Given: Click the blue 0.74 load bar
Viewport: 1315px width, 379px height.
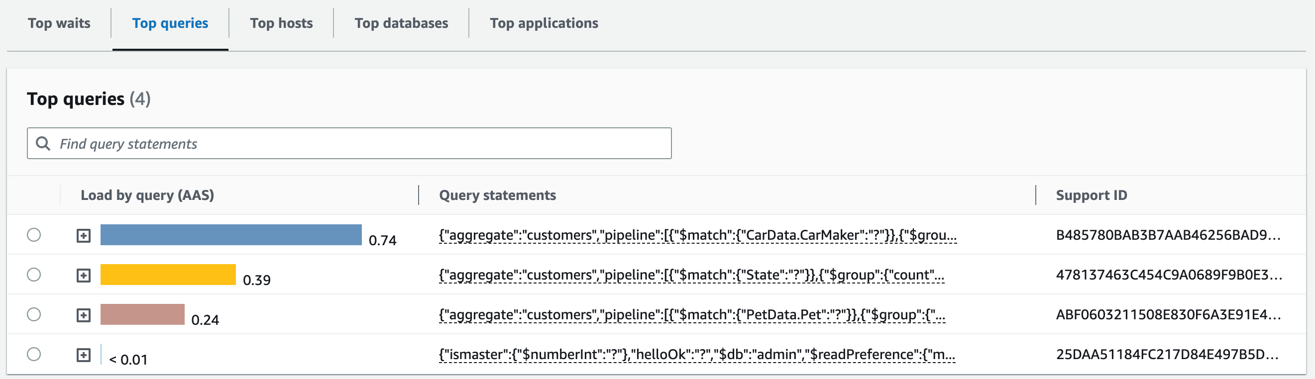Looking at the screenshot, I should [x=231, y=235].
